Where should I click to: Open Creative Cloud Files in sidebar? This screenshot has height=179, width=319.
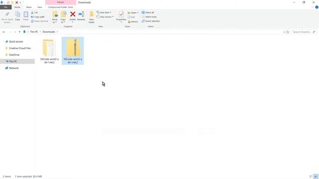[20, 48]
